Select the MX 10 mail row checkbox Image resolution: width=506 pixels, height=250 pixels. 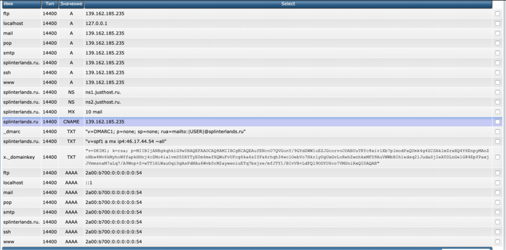click(497, 111)
